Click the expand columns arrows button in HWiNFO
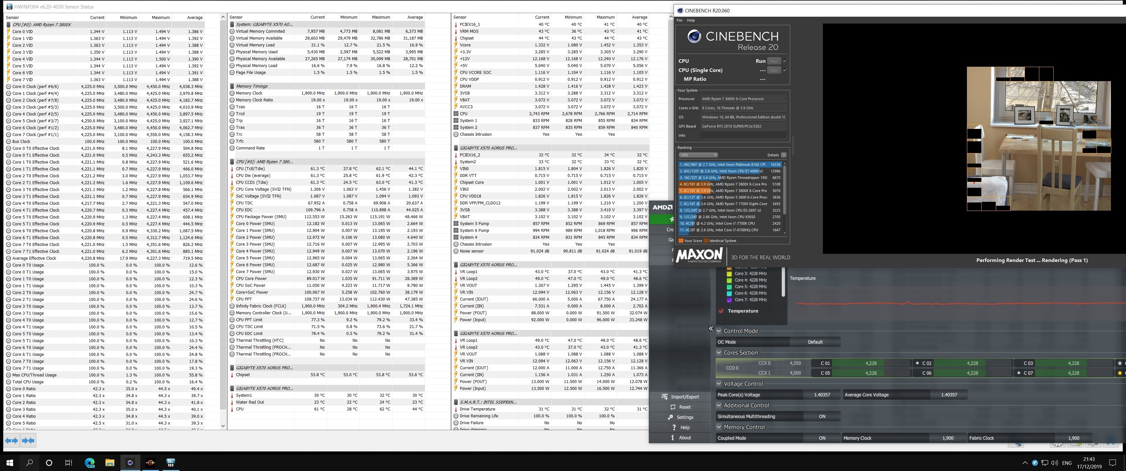 click(11, 440)
